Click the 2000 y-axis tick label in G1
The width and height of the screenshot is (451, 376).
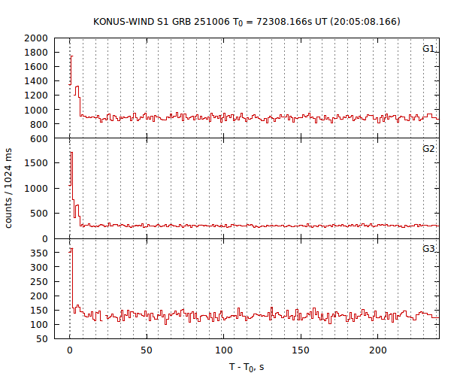[38, 38]
